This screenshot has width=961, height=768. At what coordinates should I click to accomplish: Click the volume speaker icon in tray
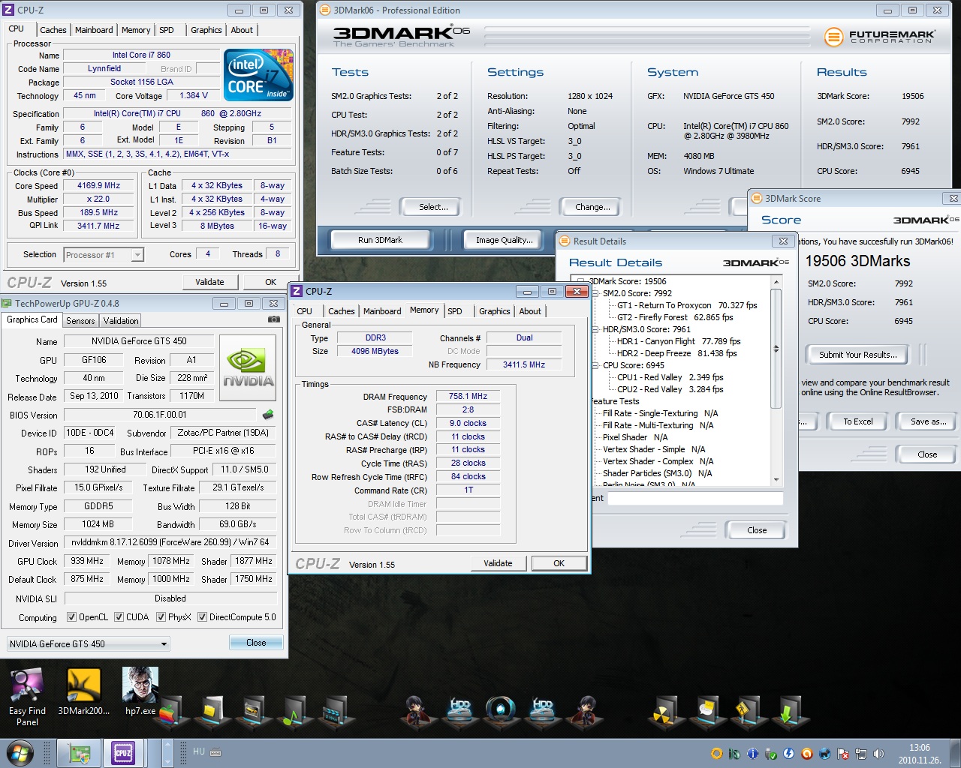coord(879,754)
